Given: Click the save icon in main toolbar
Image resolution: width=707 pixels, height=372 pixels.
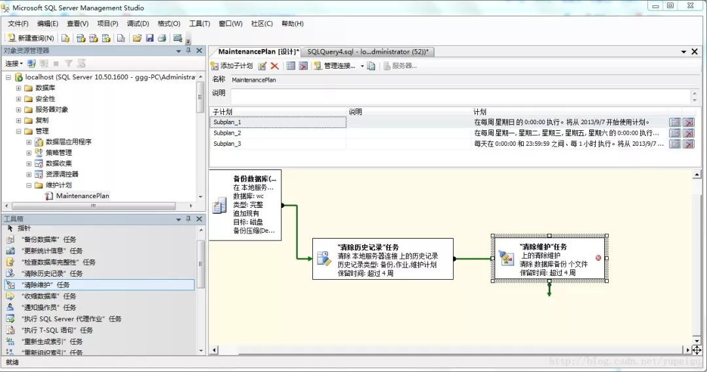Looking at the screenshot, I should (149, 38).
